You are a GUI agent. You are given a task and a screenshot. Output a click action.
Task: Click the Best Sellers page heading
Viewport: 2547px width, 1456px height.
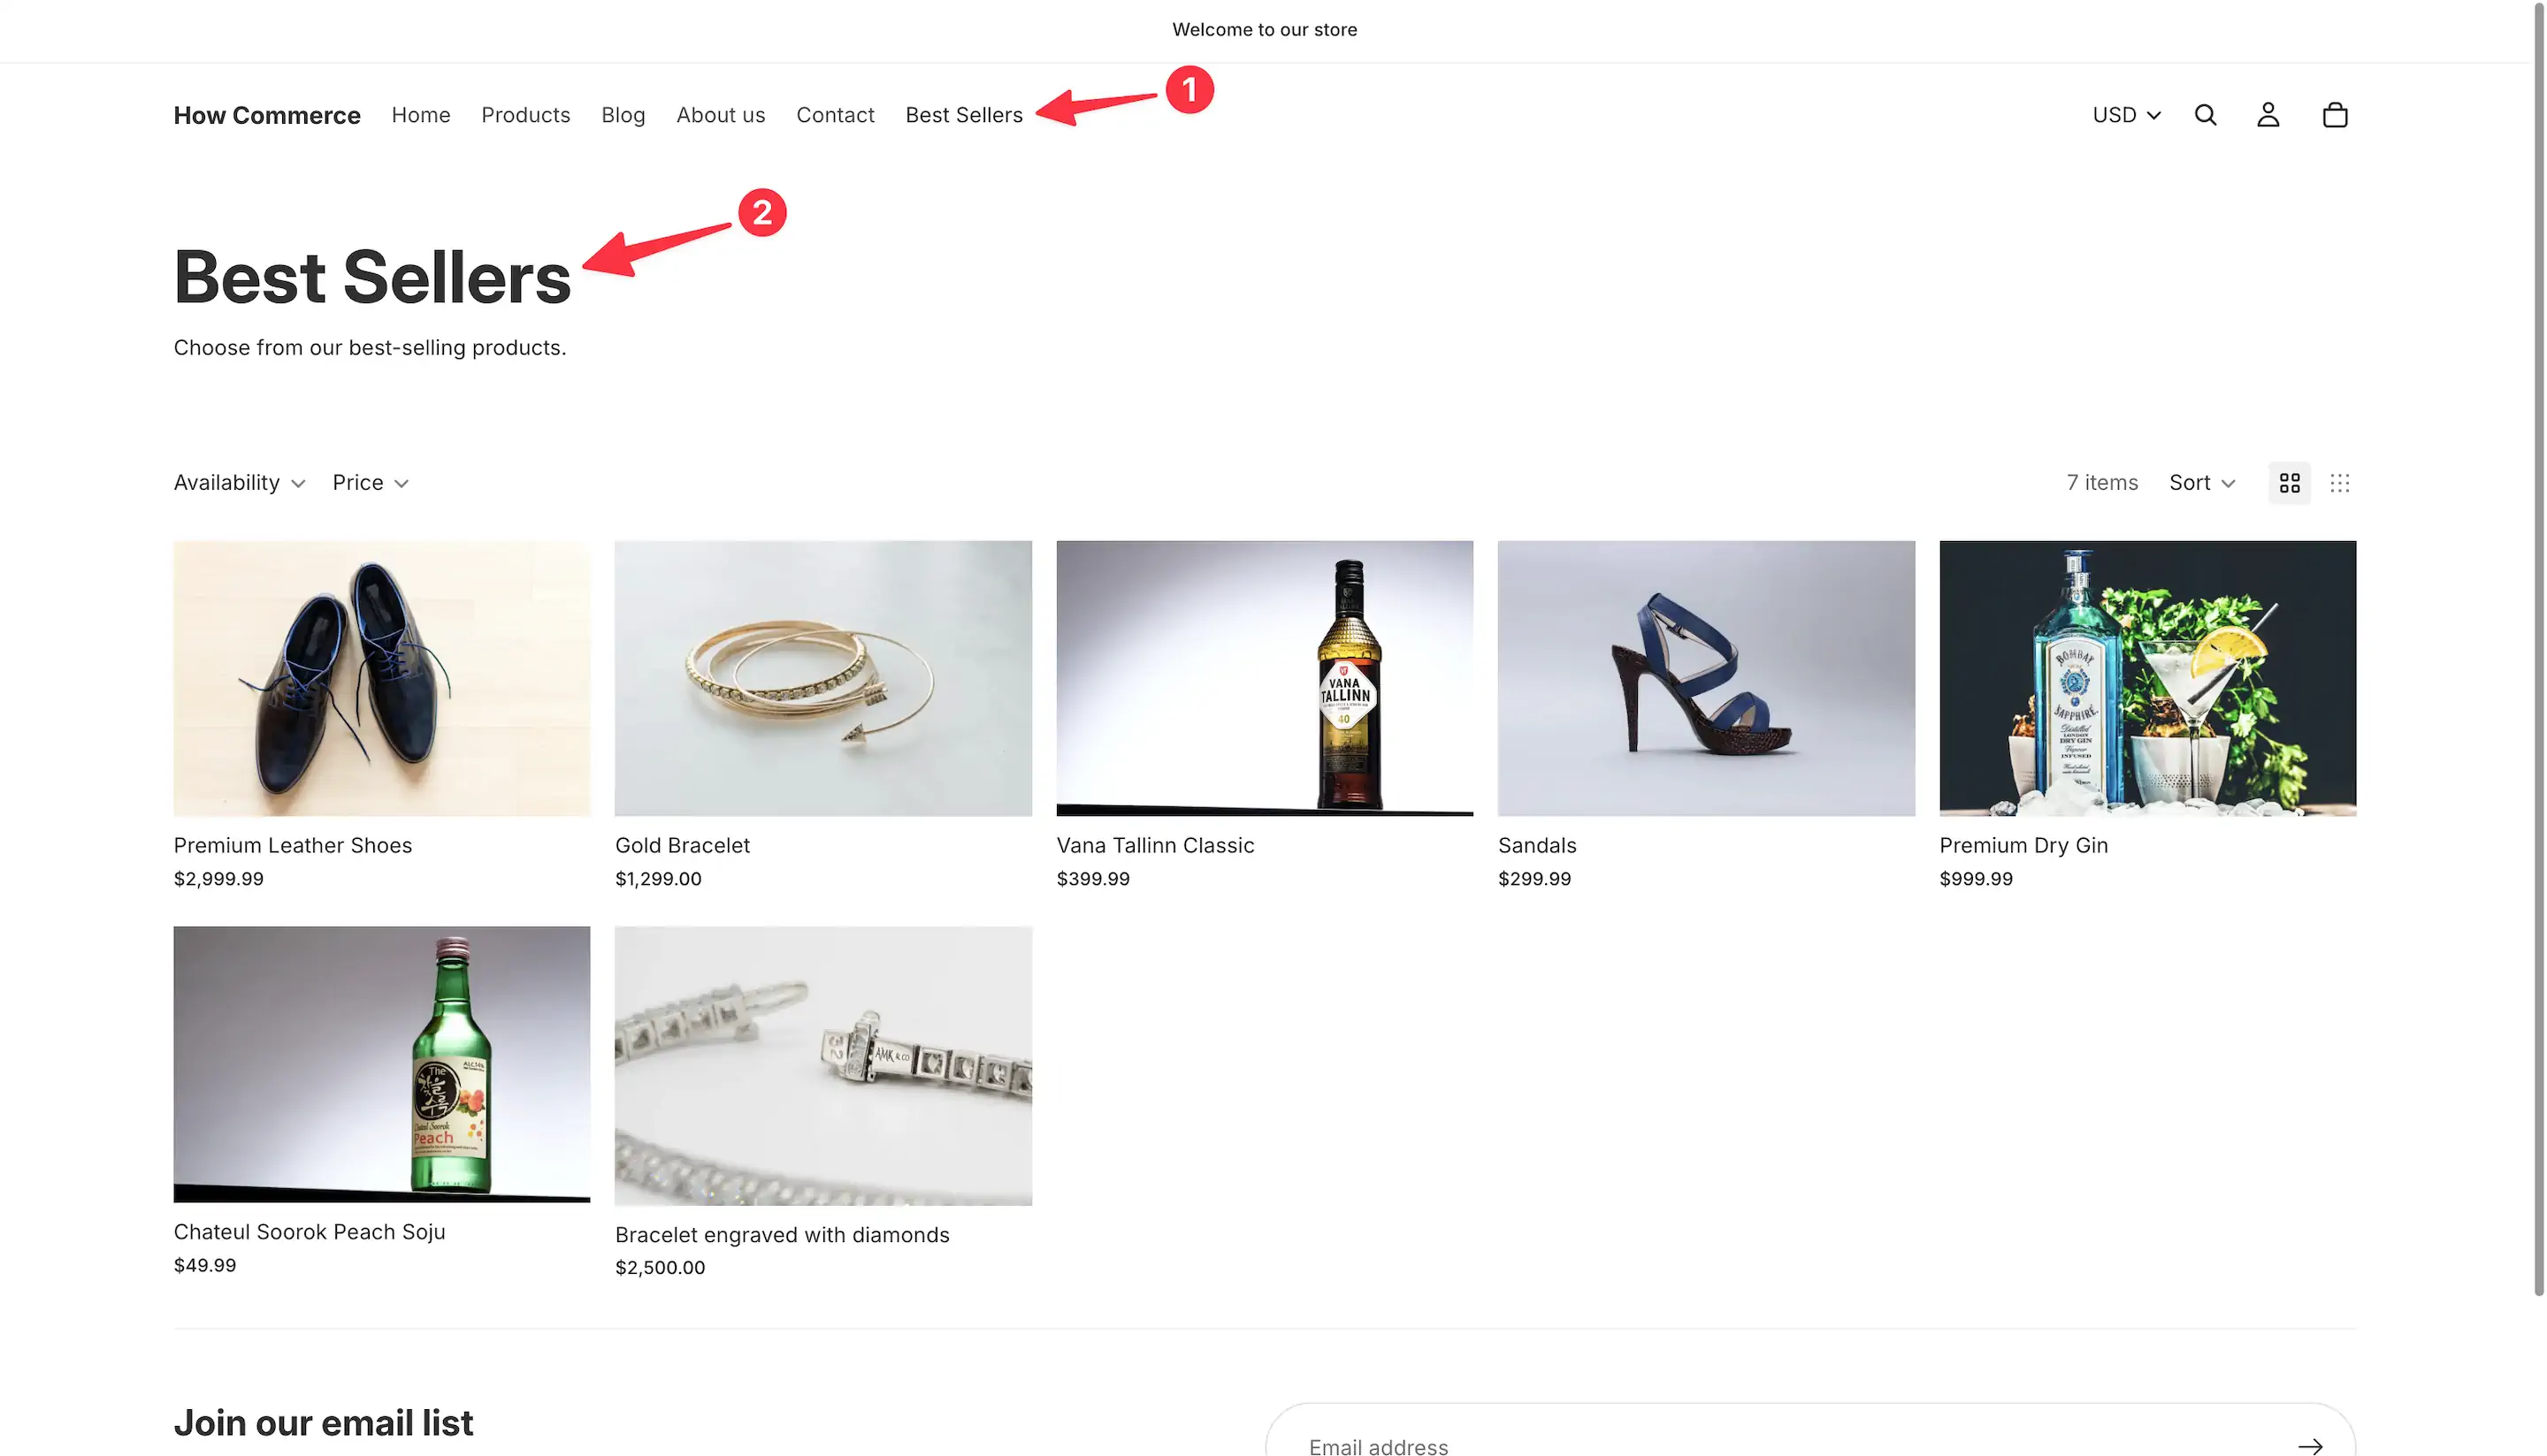[372, 277]
